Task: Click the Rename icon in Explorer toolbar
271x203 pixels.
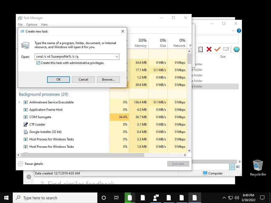Action: point(226,49)
